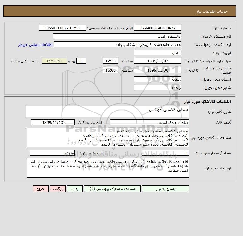Click the delivery province field زنجان
Image resolution: width=243 pixels, height=236 pixels.
[x=157, y=79]
